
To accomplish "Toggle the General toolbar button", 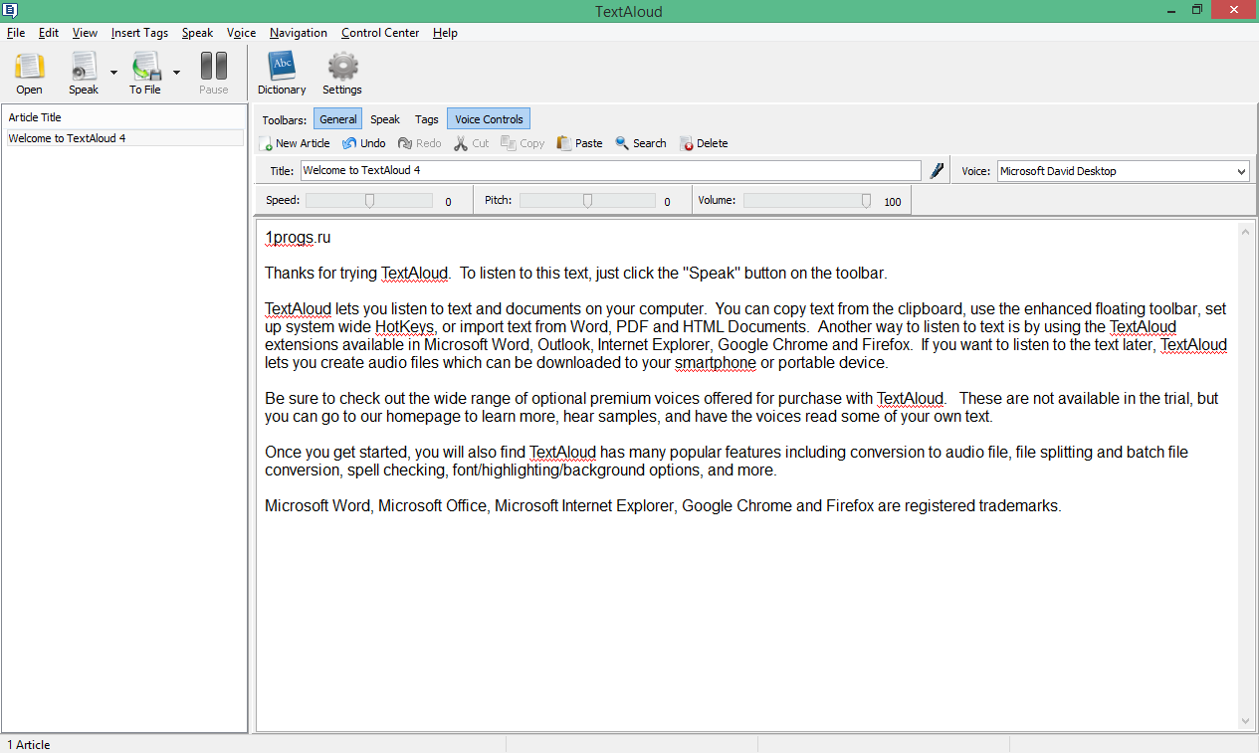I will coord(337,119).
